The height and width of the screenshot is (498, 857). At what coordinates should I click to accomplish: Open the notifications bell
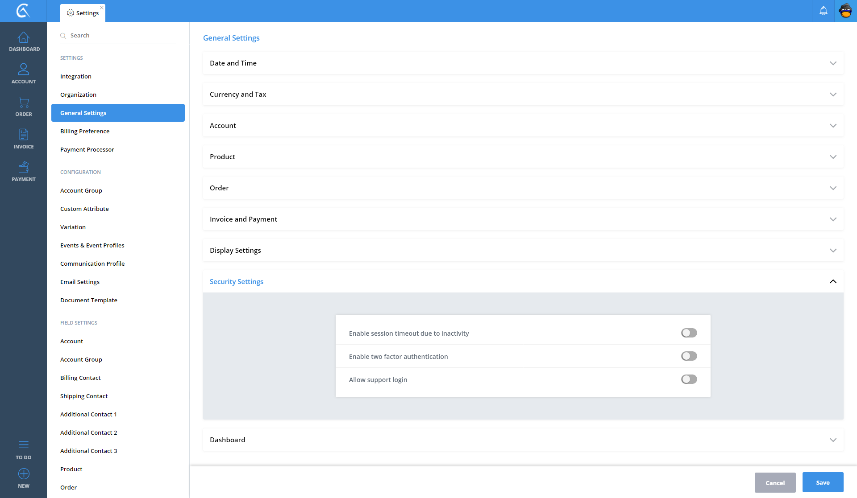823,11
